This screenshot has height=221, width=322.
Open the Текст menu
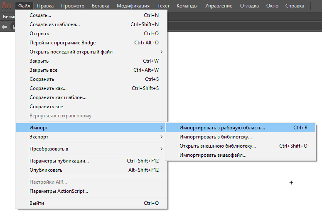pyautogui.click(x=163, y=6)
